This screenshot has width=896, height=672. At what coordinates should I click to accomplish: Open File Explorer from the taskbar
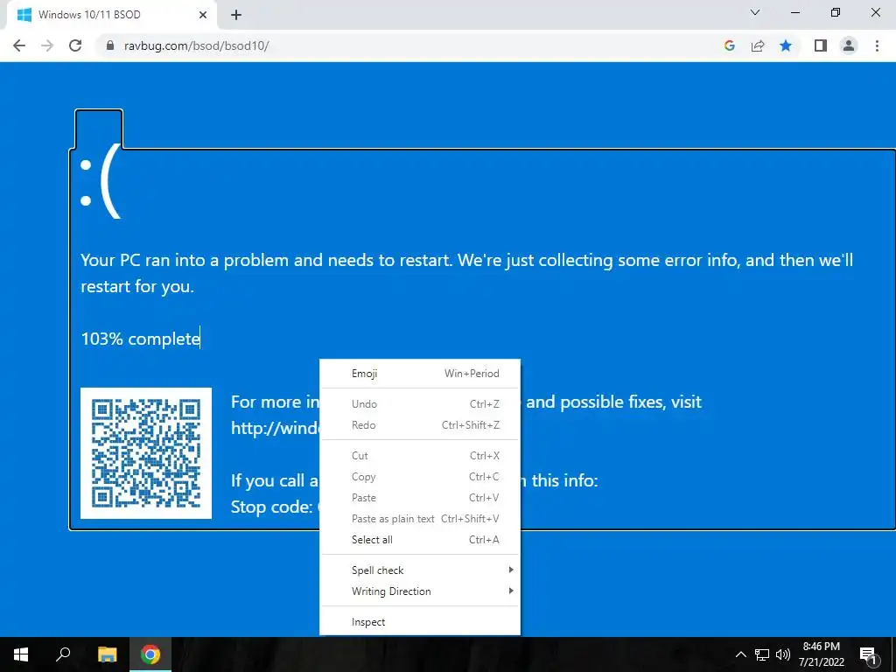[107, 654]
